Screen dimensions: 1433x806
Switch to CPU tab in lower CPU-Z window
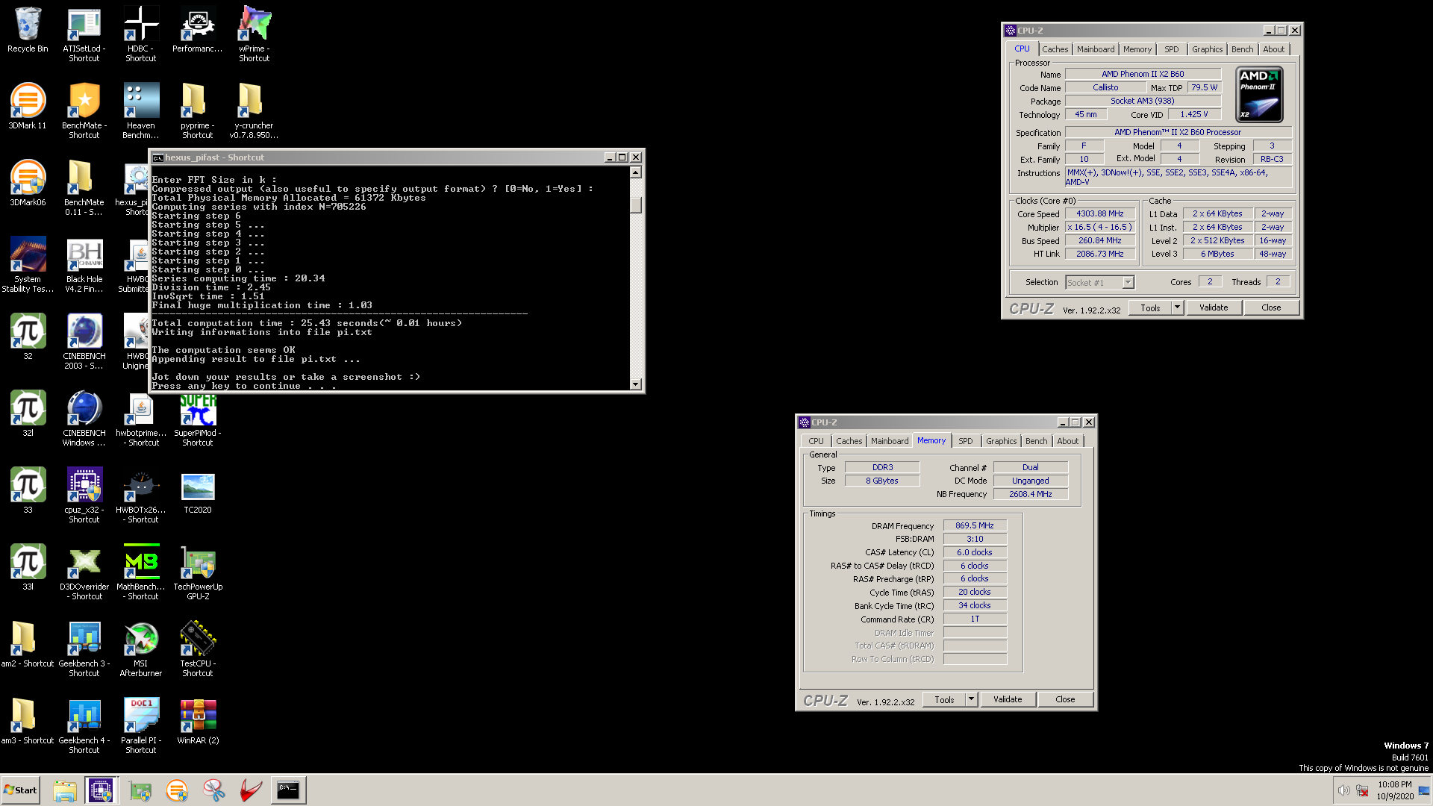[x=816, y=441]
